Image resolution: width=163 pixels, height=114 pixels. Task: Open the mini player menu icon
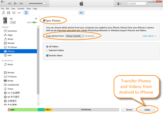pyautogui.click(x=3, y=1)
